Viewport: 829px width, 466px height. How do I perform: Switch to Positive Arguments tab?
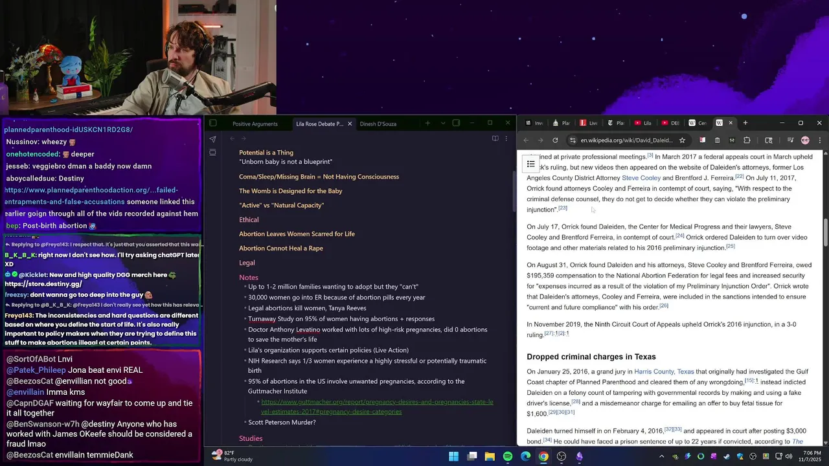coord(255,124)
